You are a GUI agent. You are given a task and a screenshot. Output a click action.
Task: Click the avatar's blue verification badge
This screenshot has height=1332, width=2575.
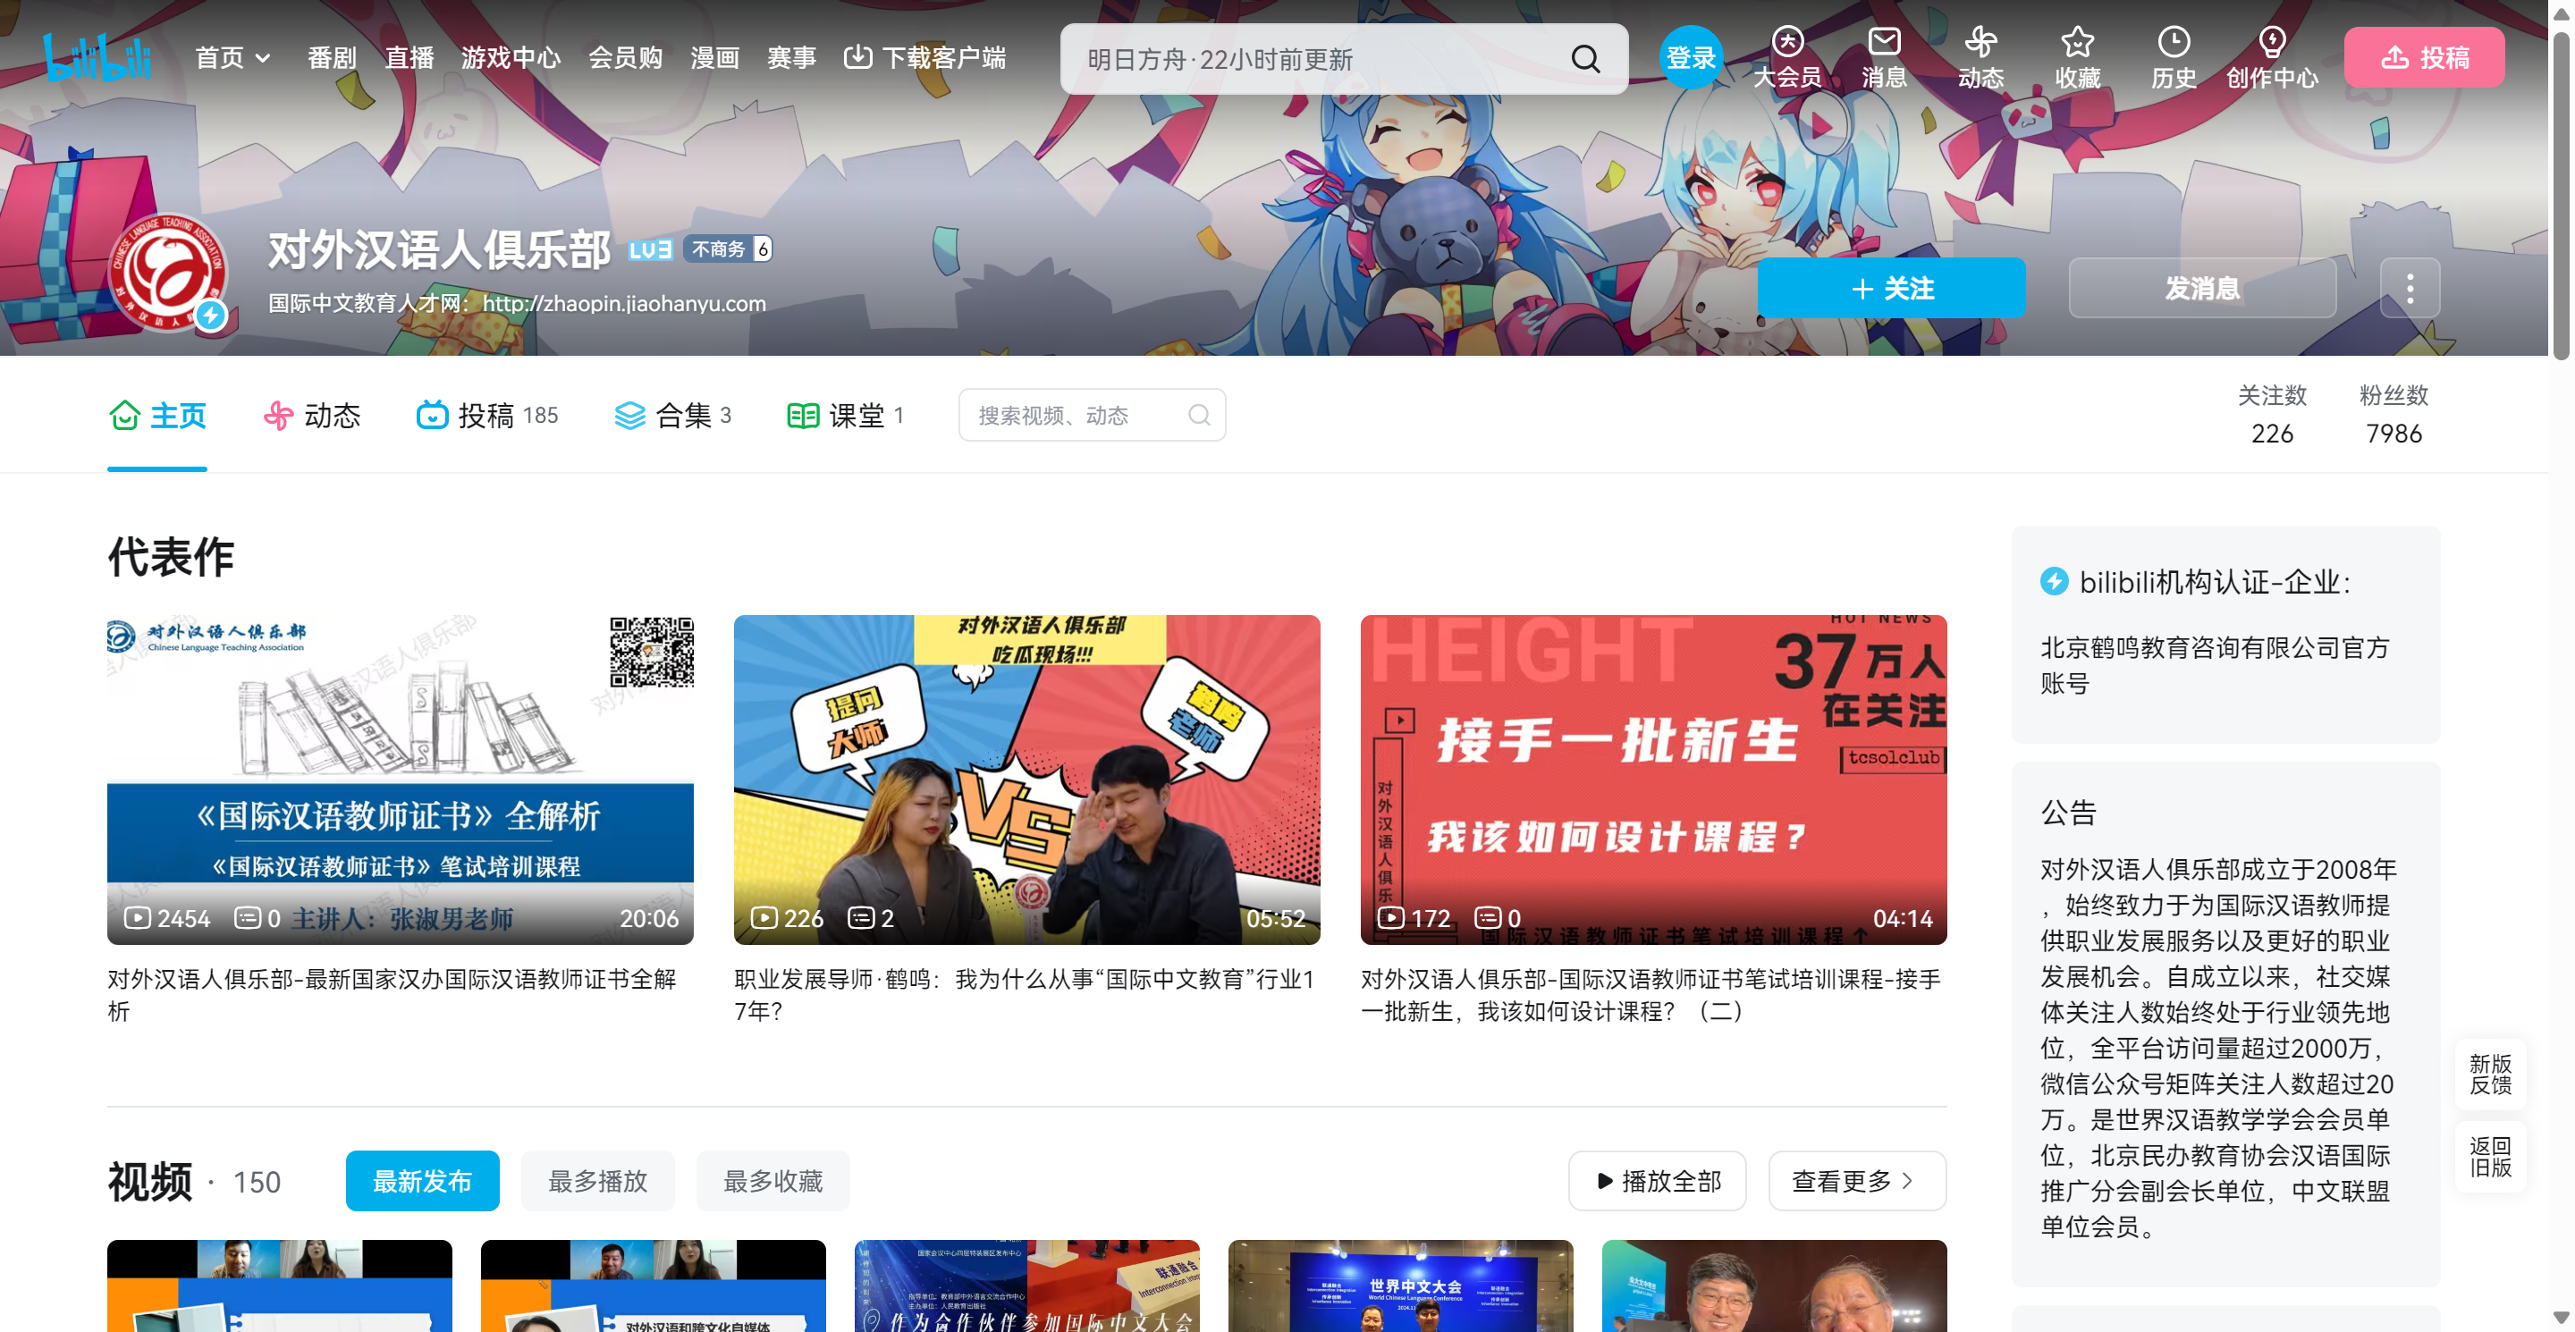(210, 315)
